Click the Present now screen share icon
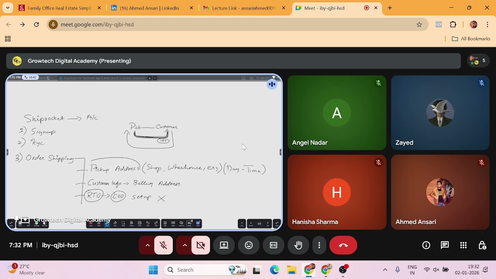496x279 pixels. [224, 245]
